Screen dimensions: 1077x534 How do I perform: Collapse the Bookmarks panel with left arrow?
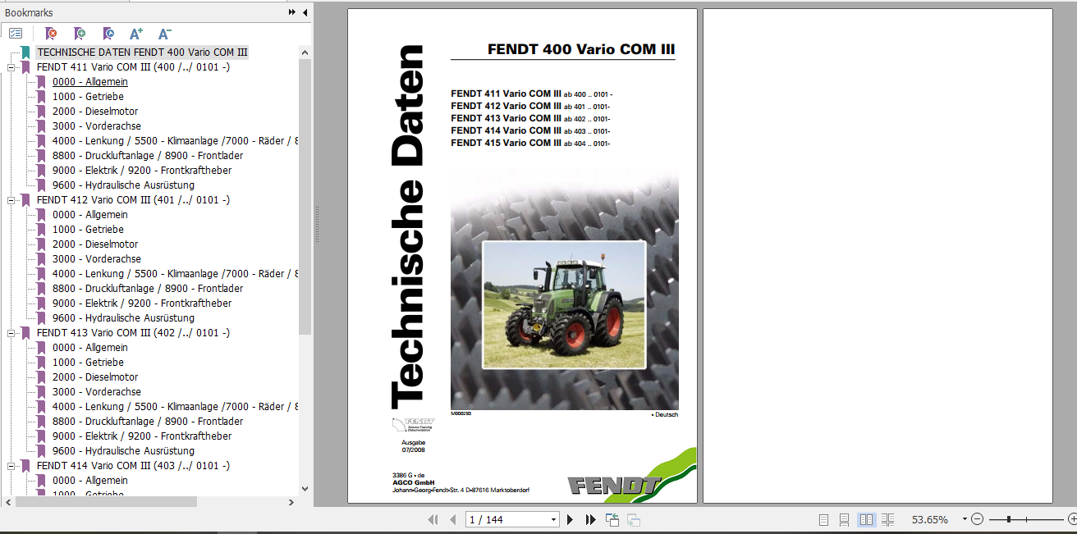pyautogui.click(x=305, y=12)
